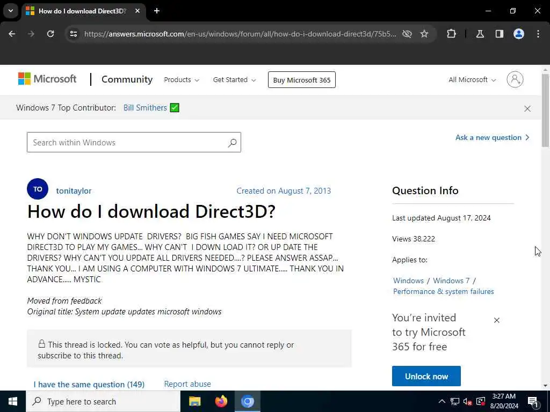Open the browser extensions puzzle icon

pyautogui.click(x=451, y=34)
